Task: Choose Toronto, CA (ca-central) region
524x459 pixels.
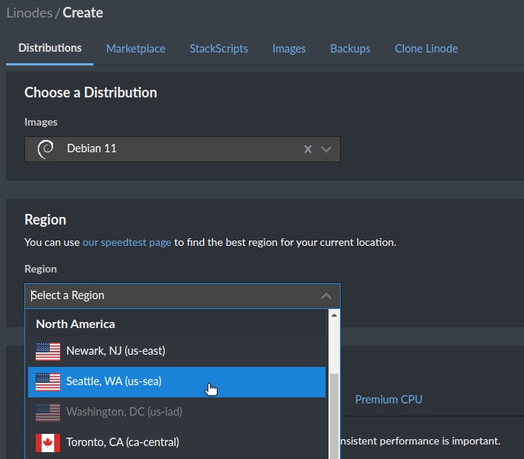Action: click(x=176, y=442)
